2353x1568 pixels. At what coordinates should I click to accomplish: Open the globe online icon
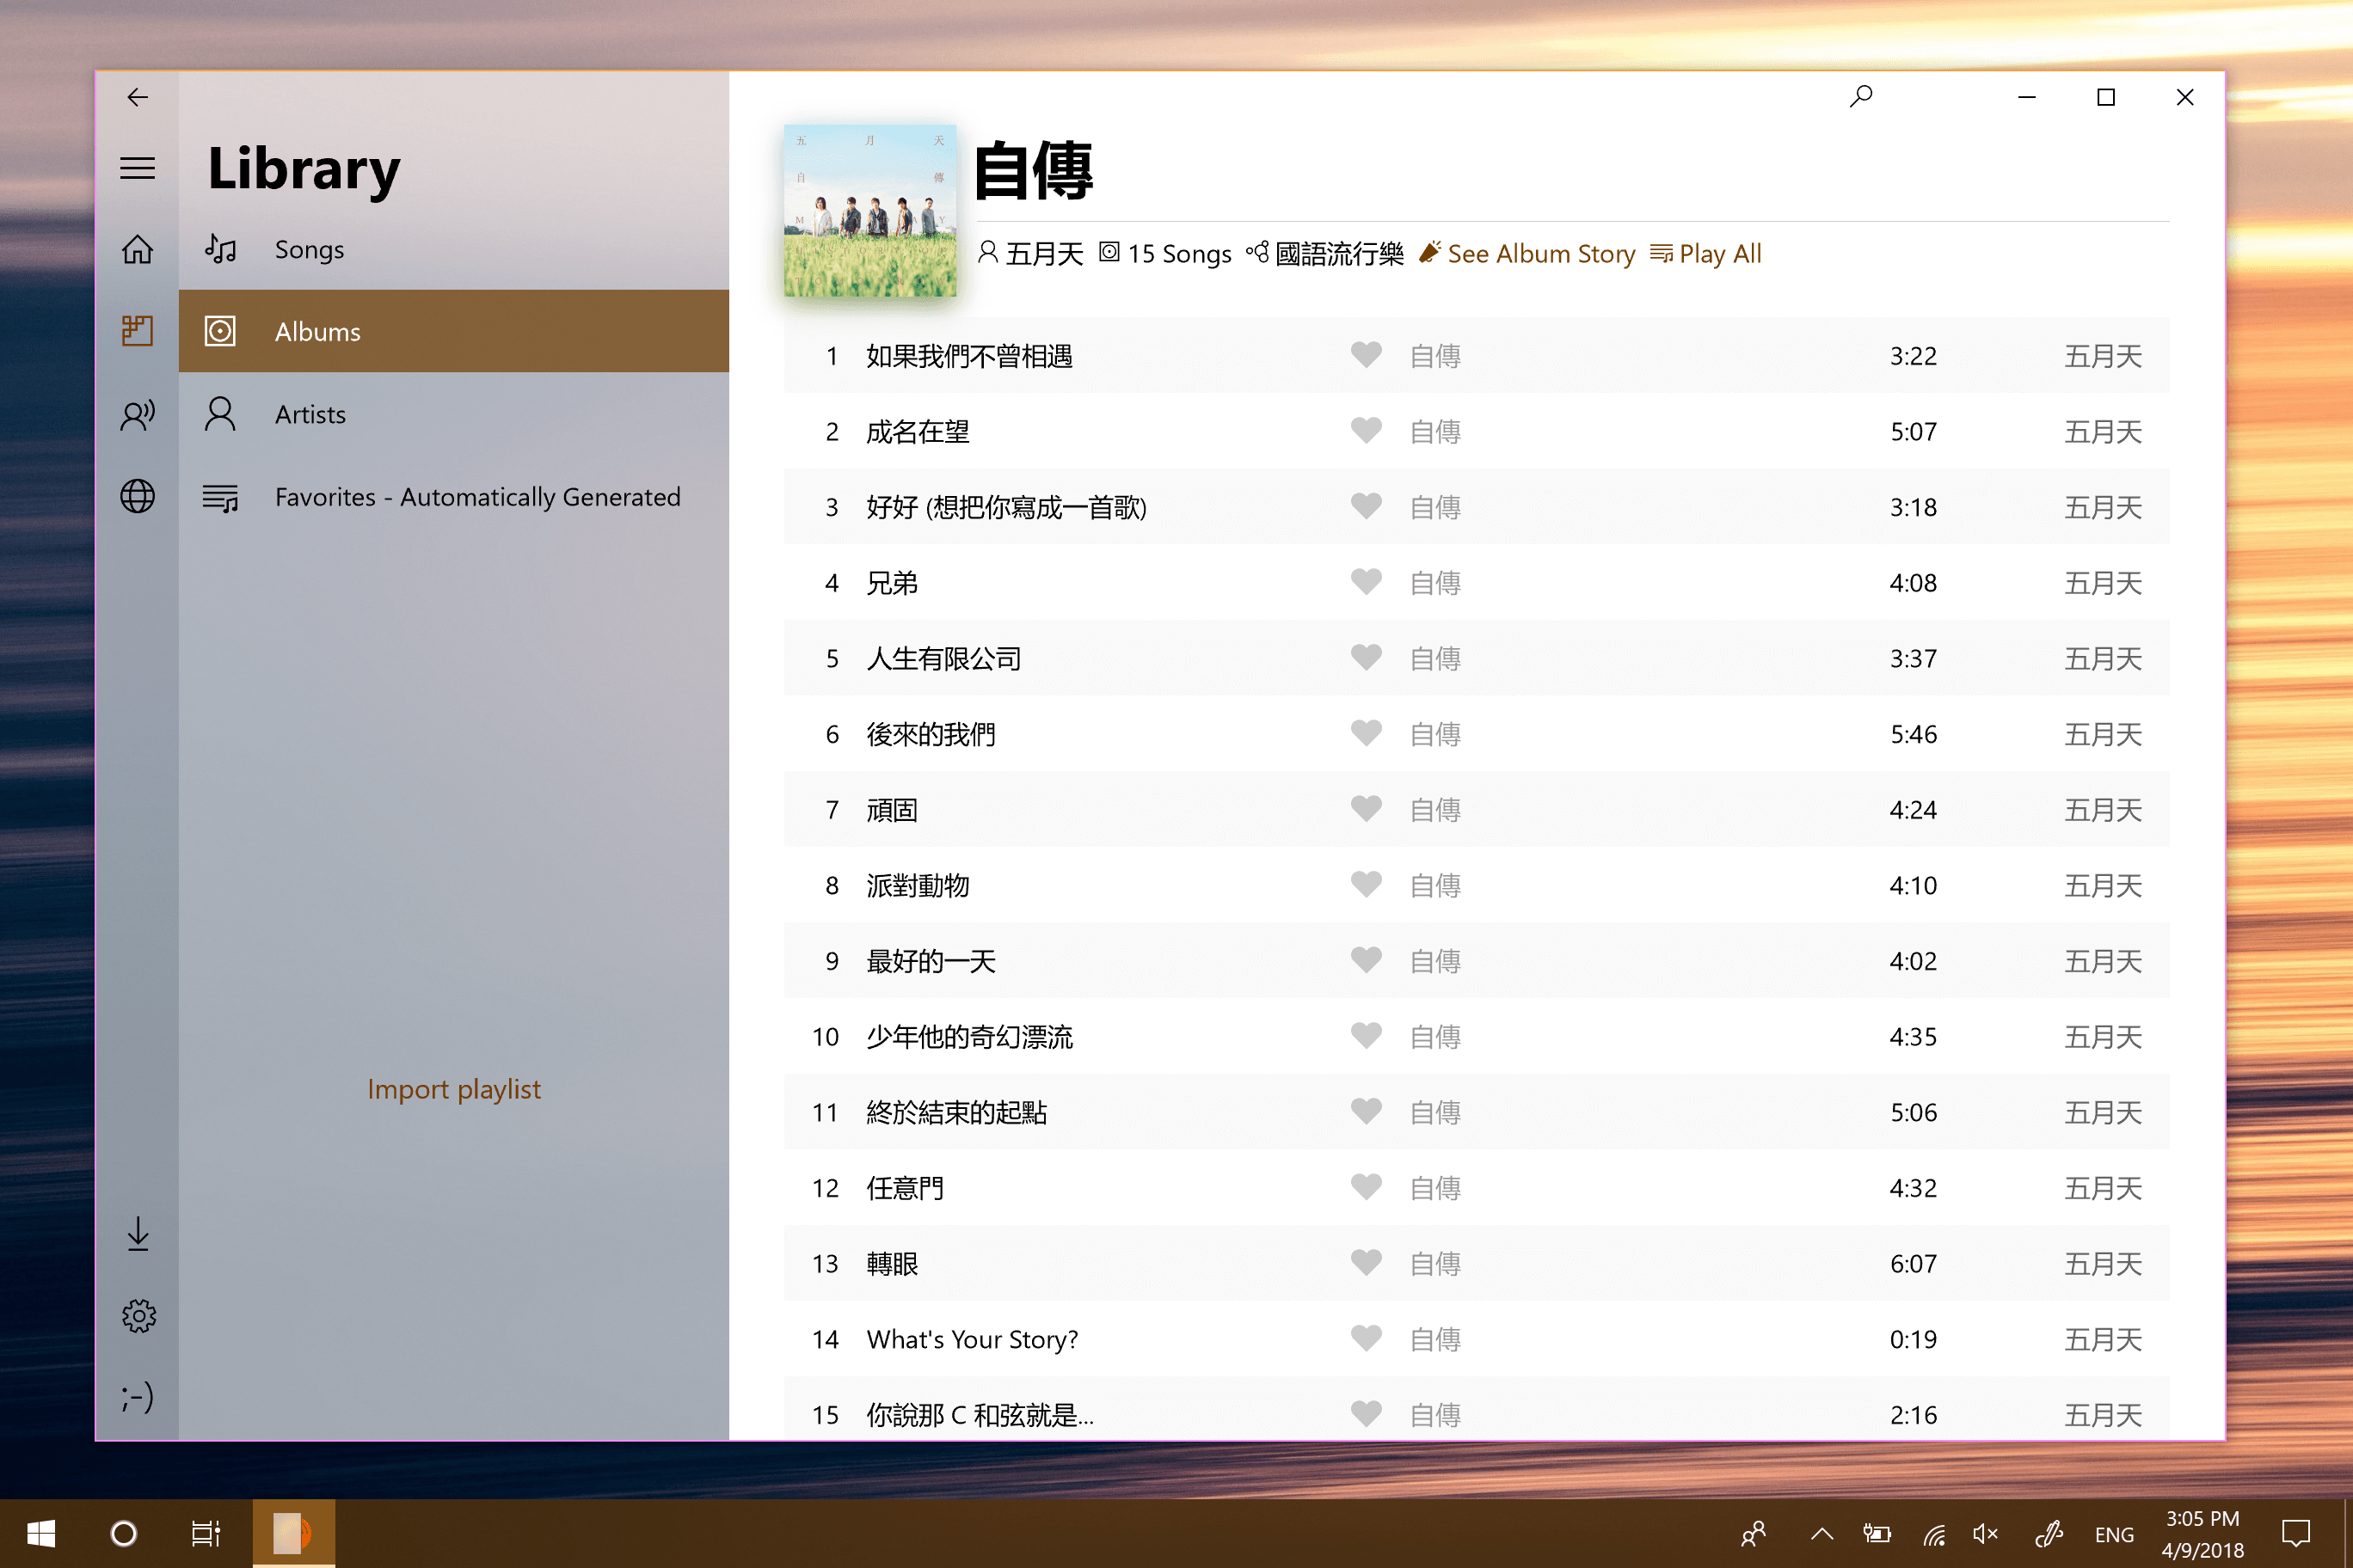[x=137, y=496]
